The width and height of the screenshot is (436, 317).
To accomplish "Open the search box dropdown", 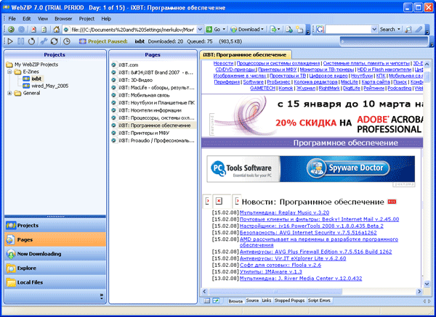I will click(374, 30).
